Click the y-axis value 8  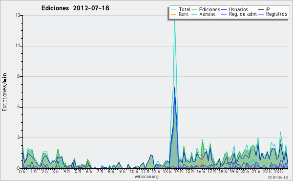(19, 76)
